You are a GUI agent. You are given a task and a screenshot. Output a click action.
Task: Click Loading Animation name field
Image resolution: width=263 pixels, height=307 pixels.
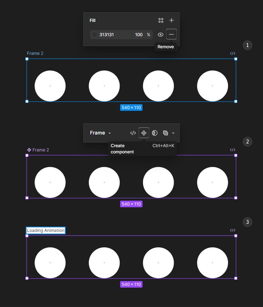tap(46, 230)
